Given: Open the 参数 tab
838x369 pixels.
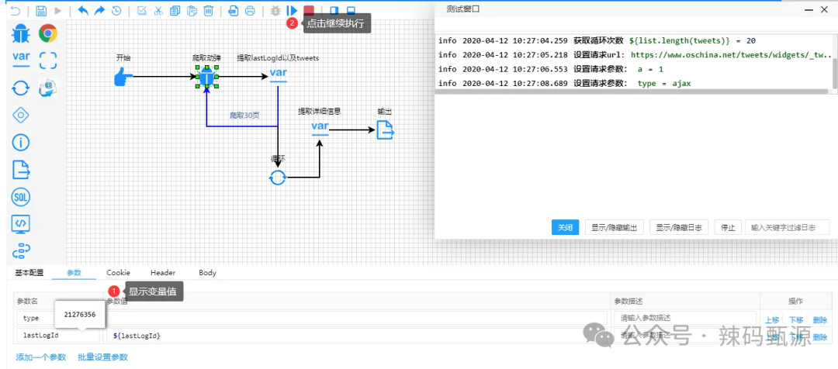Looking at the screenshot, I should coord(74,273).
